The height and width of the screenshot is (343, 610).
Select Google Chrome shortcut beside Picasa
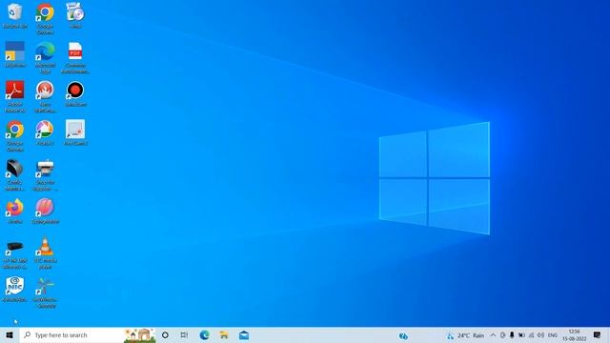pyautogui.click(x=15, y=135)
